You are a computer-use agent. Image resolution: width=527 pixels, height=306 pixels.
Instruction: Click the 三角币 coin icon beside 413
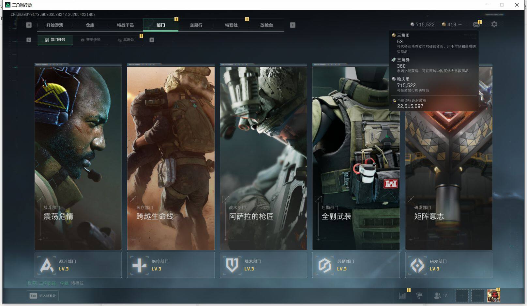pyautogui.click(x=444, y=24)
